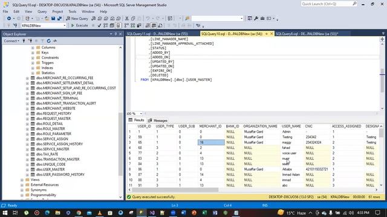Select dbo.TRANSACTION_MASTER table
This screenshot has height=217, width=387.
pyautogui.click(x=58, y=159)
